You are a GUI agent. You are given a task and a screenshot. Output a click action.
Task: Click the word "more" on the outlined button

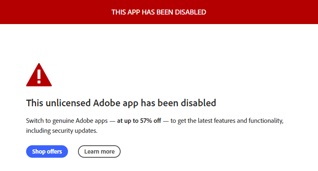click(x=107, y=151)
